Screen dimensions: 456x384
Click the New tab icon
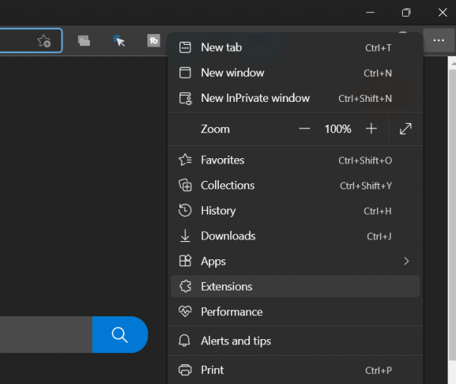click(185, 47)
